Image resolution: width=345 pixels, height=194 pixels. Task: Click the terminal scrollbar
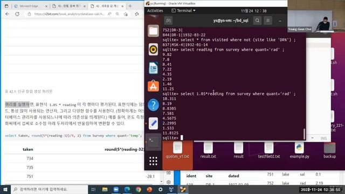pos(304,134)
